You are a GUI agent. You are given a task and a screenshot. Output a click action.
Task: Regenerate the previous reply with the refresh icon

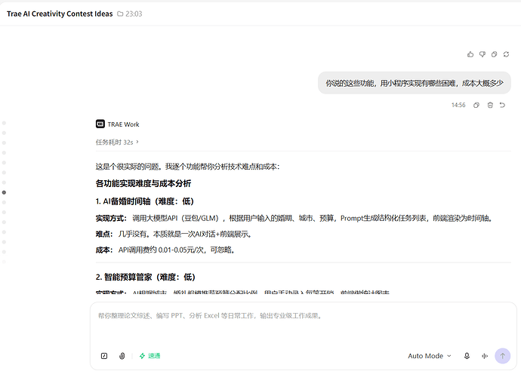[x=506, y=54]
